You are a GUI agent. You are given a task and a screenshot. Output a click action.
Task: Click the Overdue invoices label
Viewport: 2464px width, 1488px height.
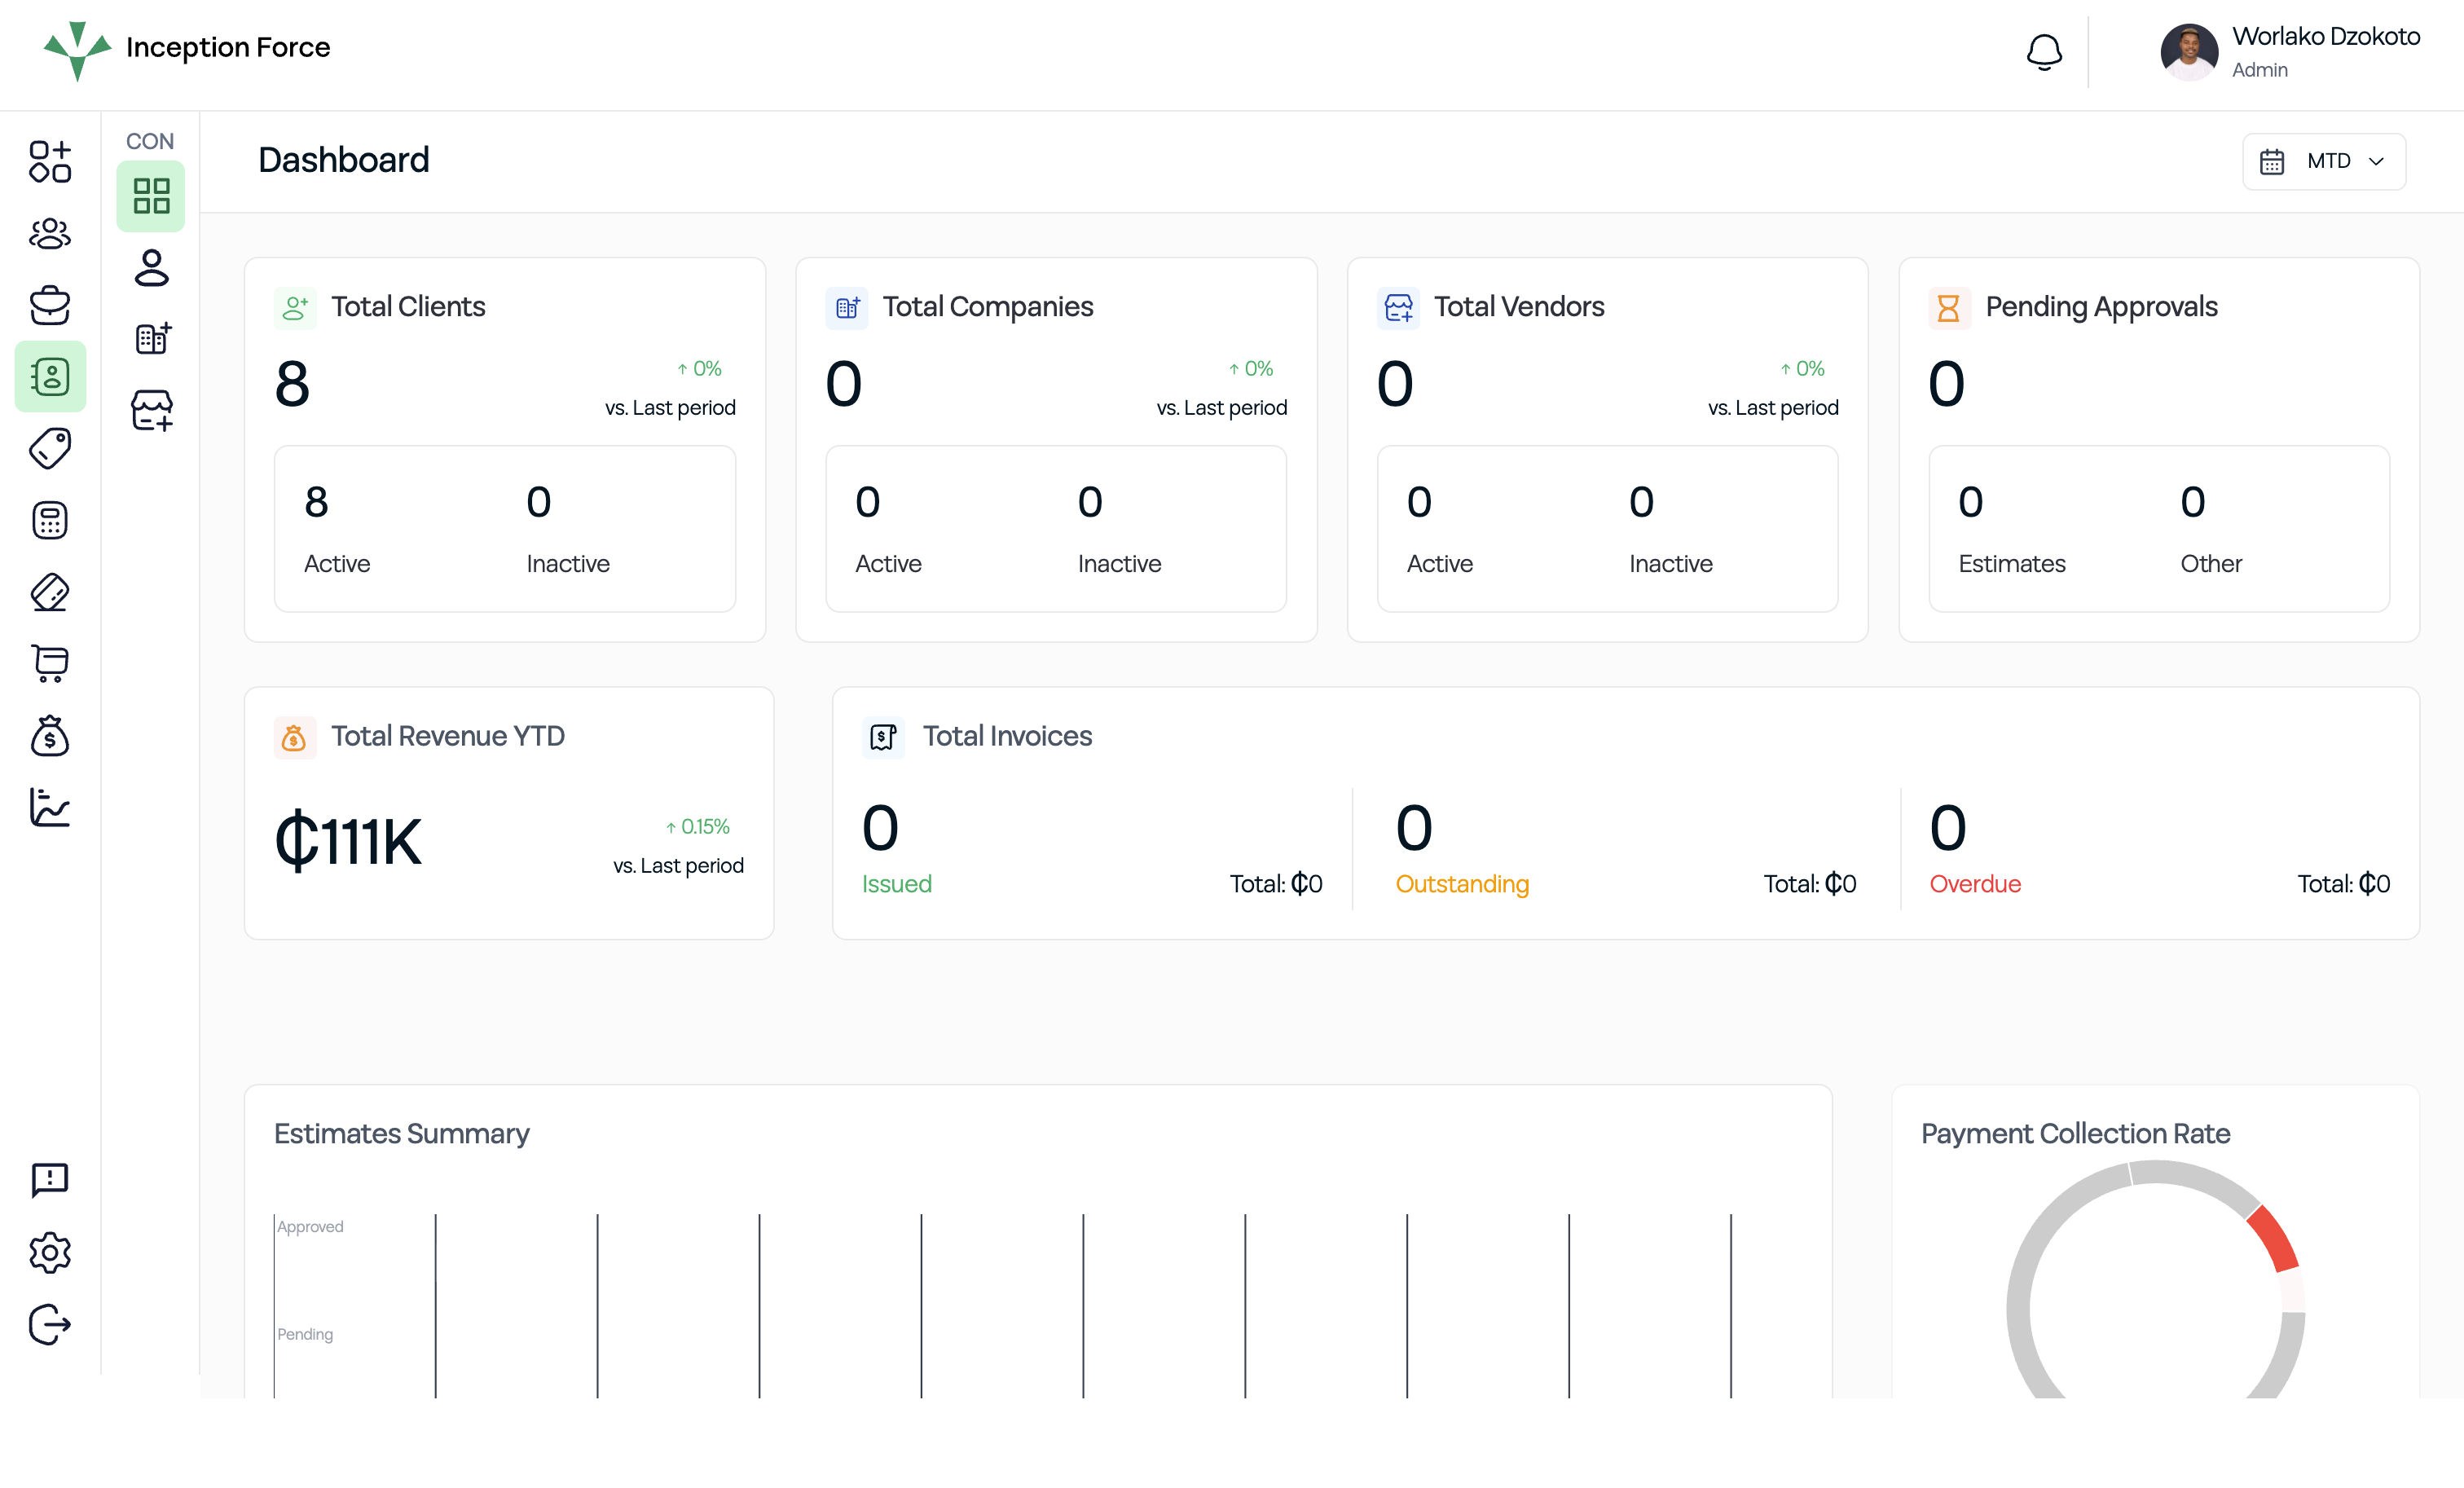[1975, 884]
